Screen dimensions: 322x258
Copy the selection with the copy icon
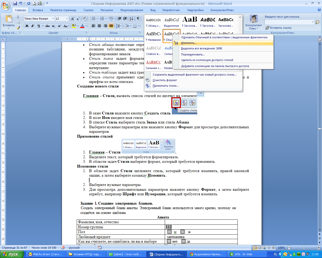[18, 22]
